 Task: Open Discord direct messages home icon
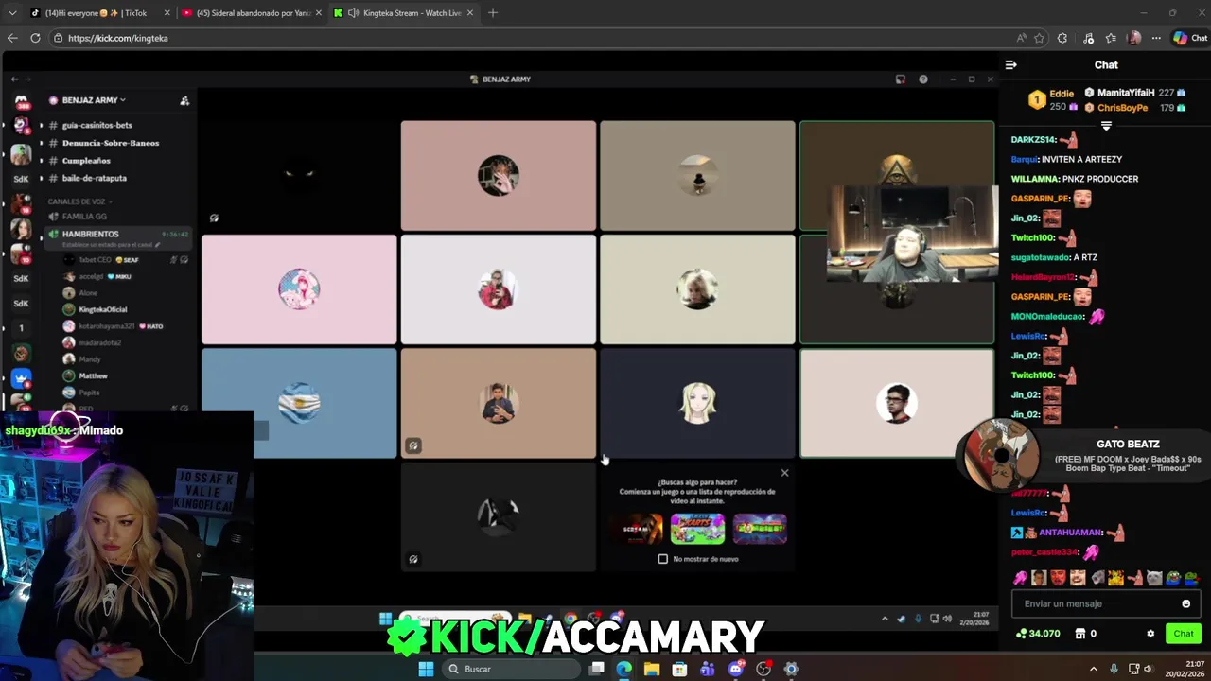click(21, 101)
